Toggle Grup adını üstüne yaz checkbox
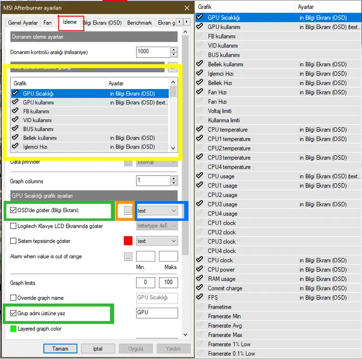 coord(13,313)
